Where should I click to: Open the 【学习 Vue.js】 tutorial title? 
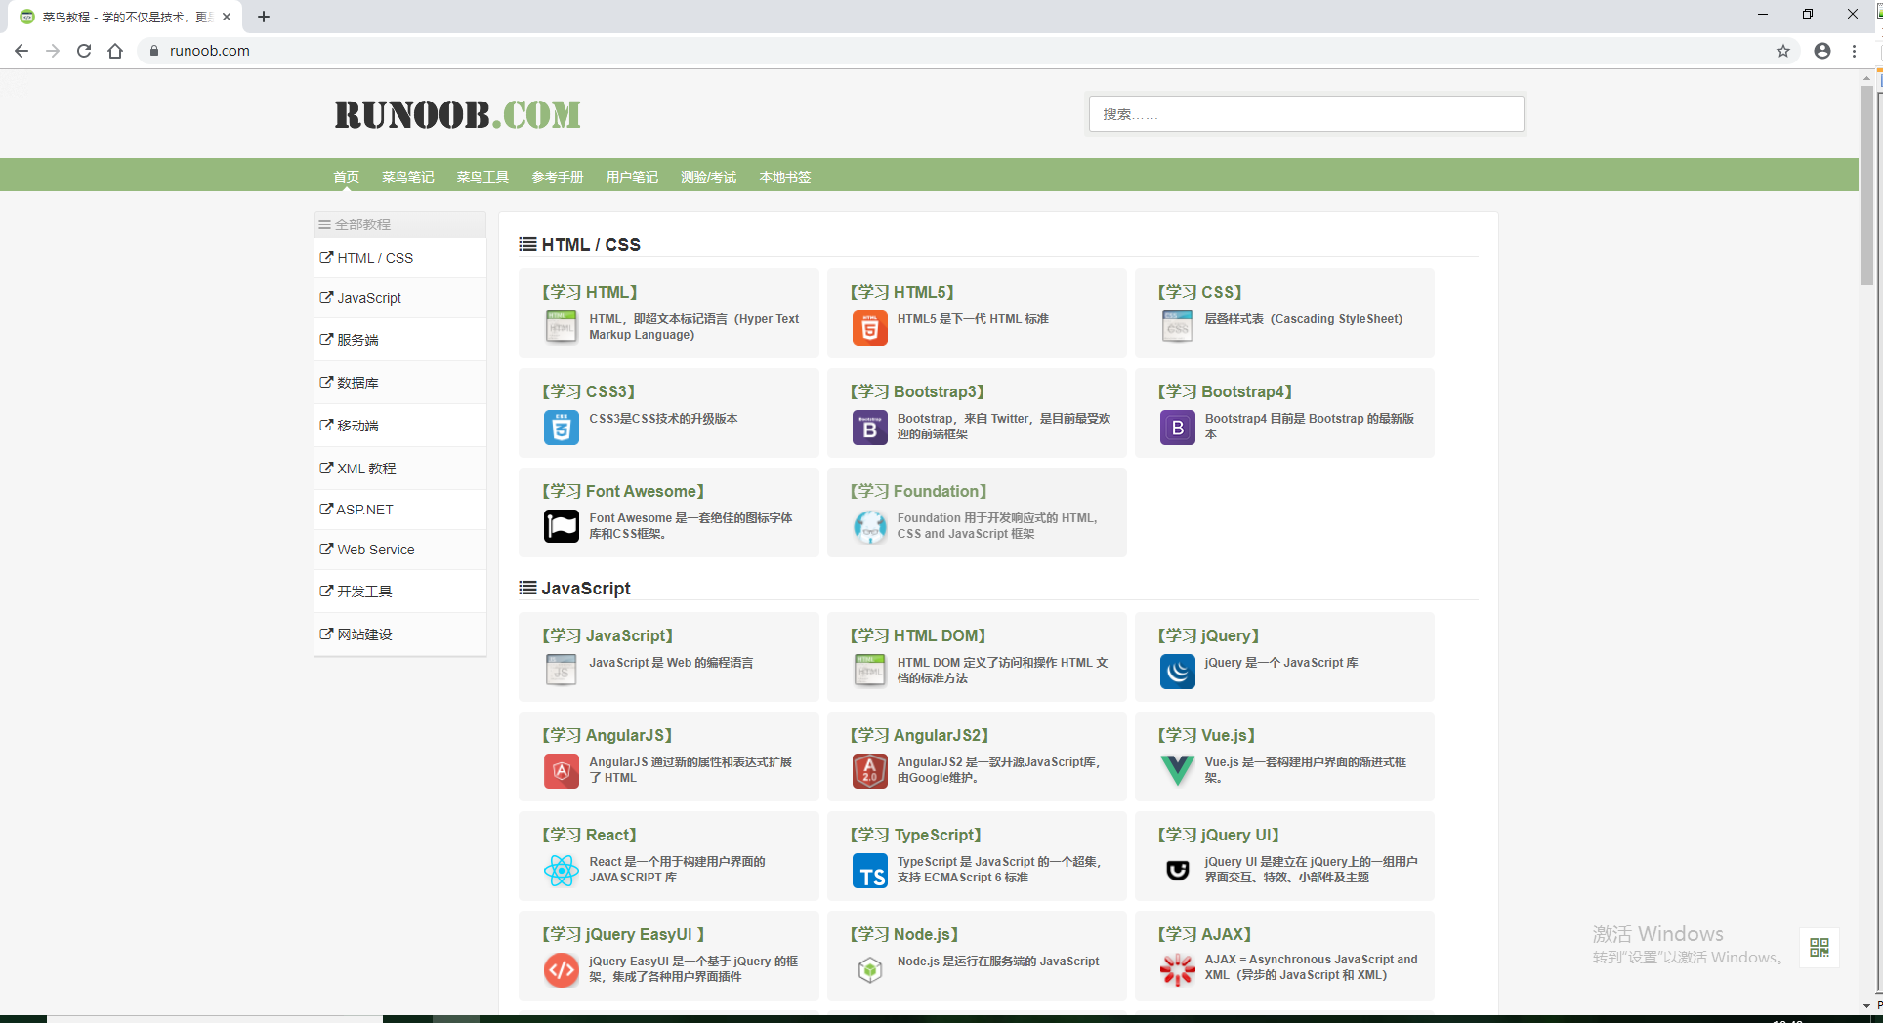click(1206, 735)
